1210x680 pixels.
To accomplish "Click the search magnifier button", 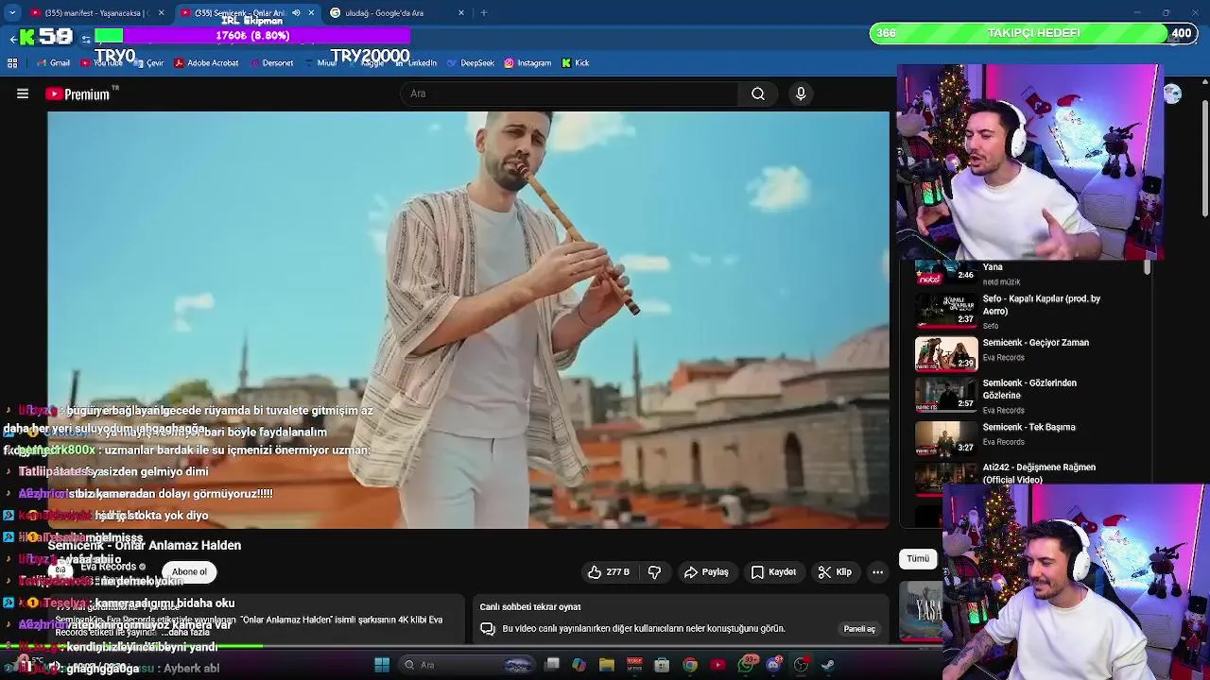I will (758, 93).
